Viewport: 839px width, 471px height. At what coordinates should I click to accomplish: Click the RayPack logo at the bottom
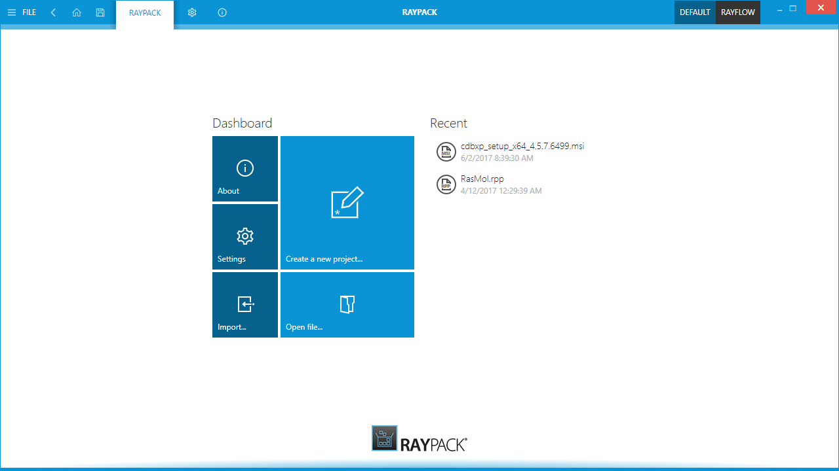[419, 438]
